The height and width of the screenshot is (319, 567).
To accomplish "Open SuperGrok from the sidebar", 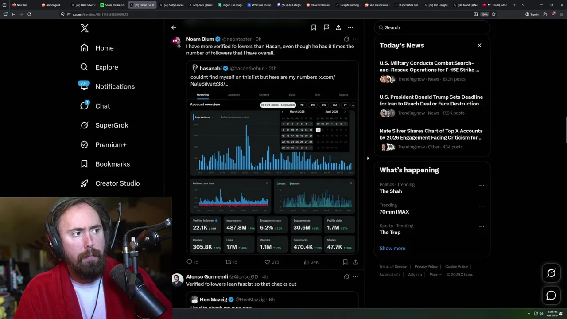I will pos(104,125).
